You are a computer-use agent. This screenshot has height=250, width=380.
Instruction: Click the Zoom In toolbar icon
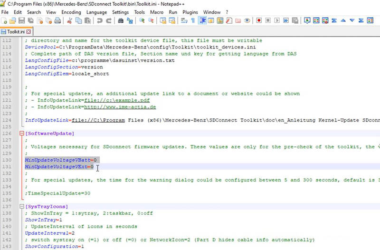(142, 21)
